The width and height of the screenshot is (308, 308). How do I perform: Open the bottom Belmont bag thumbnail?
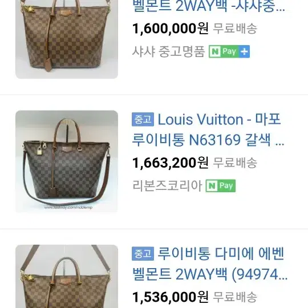point(67,277)
